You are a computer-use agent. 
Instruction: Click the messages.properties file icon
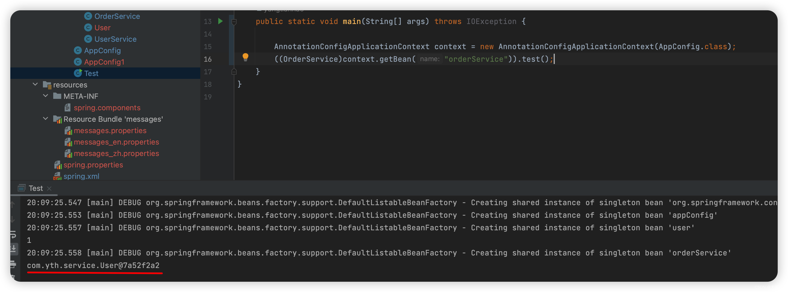(68, 131)
